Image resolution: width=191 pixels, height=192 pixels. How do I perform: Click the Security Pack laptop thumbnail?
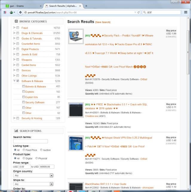76,36
